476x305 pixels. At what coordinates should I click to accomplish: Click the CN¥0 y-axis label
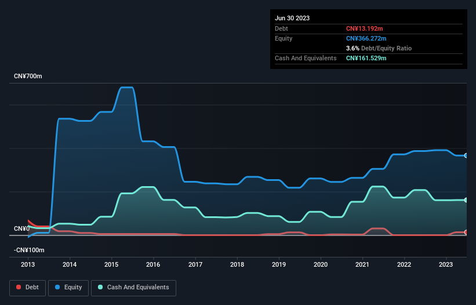(x=22, y=228)
